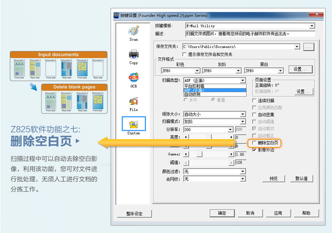Choose 自动侦测 in scan type list

[215, 94]
